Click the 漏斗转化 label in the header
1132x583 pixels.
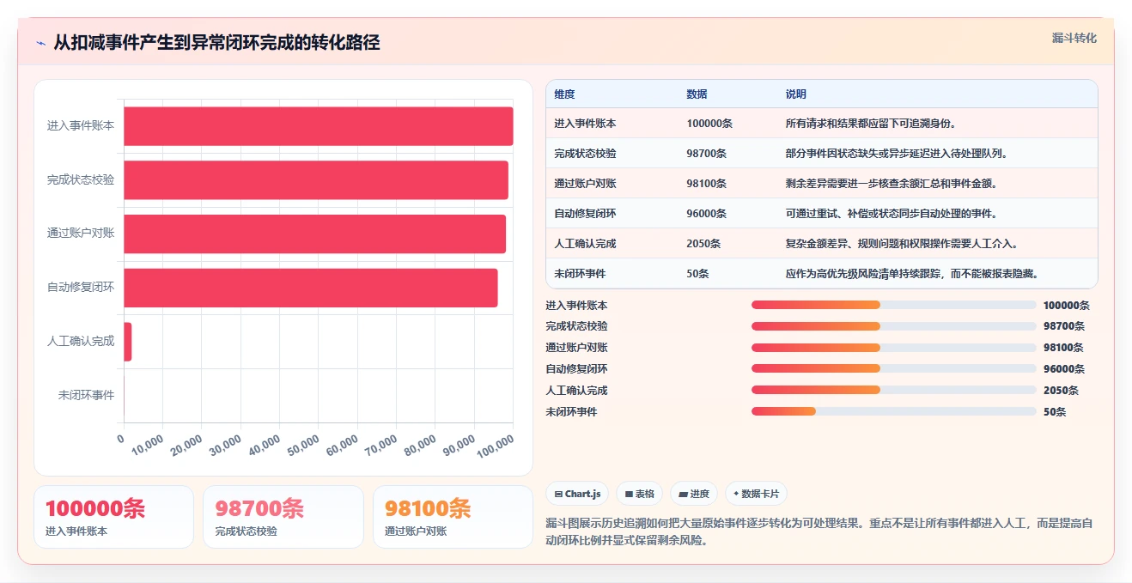(x=1074, y=39)
